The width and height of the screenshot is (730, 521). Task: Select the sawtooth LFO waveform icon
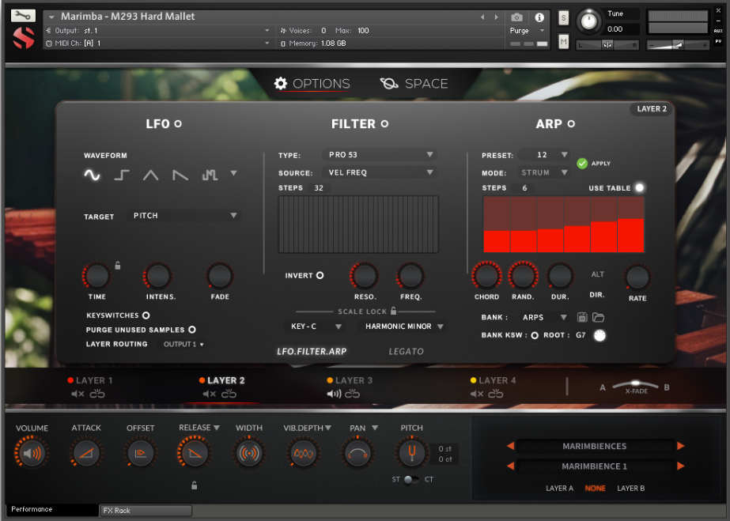click(x=180, y=176)
